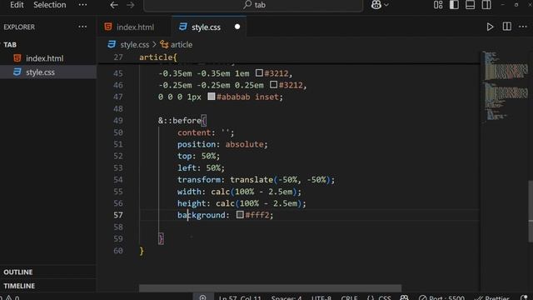Image resolution: width=533 pixels, height=300 pixels.
Task: Toggle the secondary sidebar visibility
Action: [486, 5]
